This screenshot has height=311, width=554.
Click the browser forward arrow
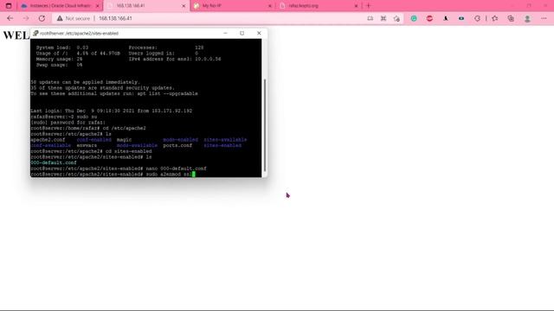[26, 18]
